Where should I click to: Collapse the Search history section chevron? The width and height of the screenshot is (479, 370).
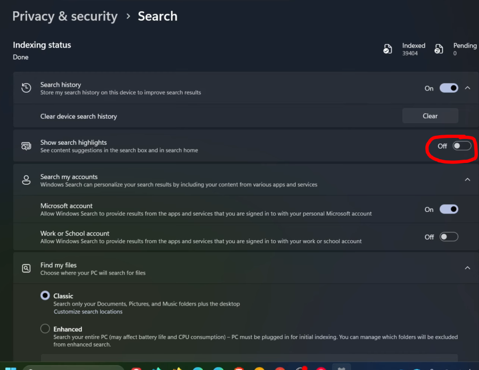(x=467, y=88)
